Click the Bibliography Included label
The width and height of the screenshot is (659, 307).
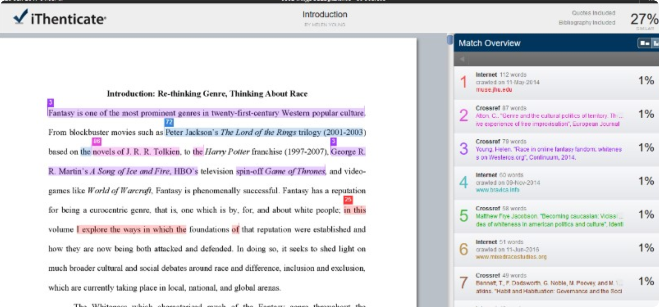point(587,23)
